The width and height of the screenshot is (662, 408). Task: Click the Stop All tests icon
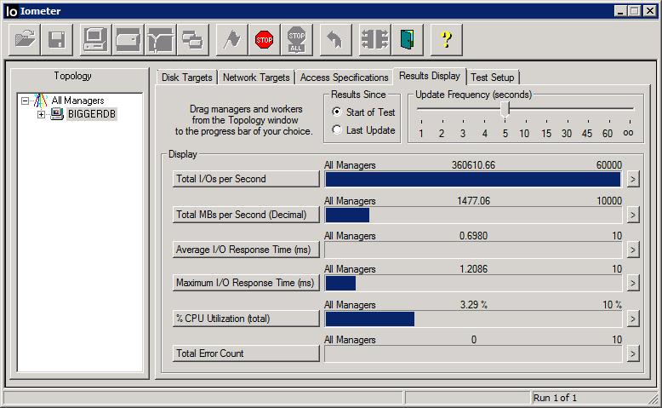[297, 40]
